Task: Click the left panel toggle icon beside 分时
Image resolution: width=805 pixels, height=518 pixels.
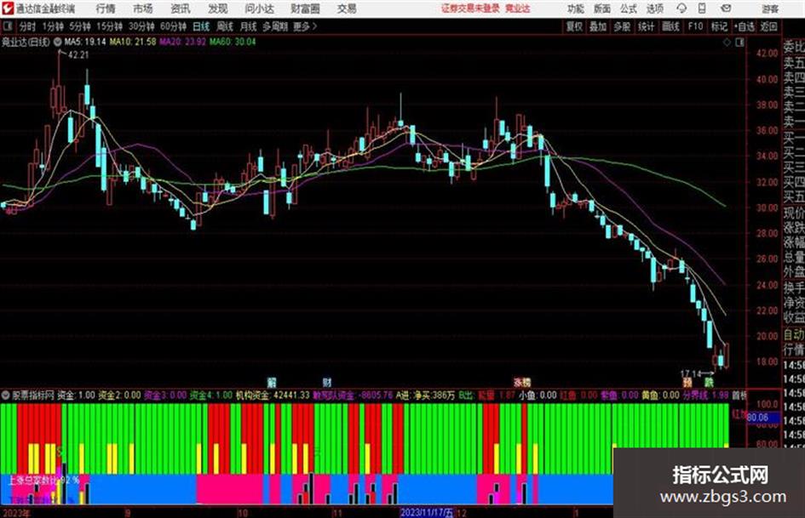Action: coord(7,26)
